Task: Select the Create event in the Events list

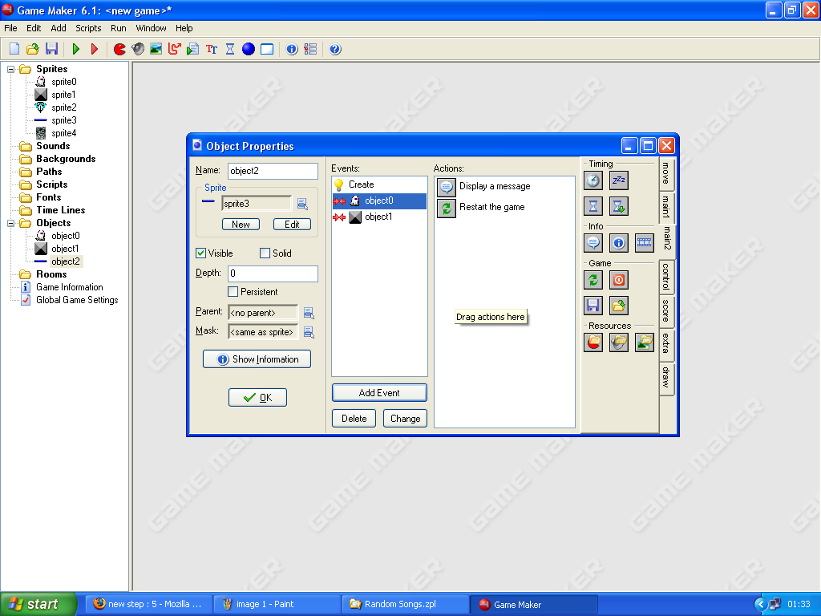Action: 379,184
